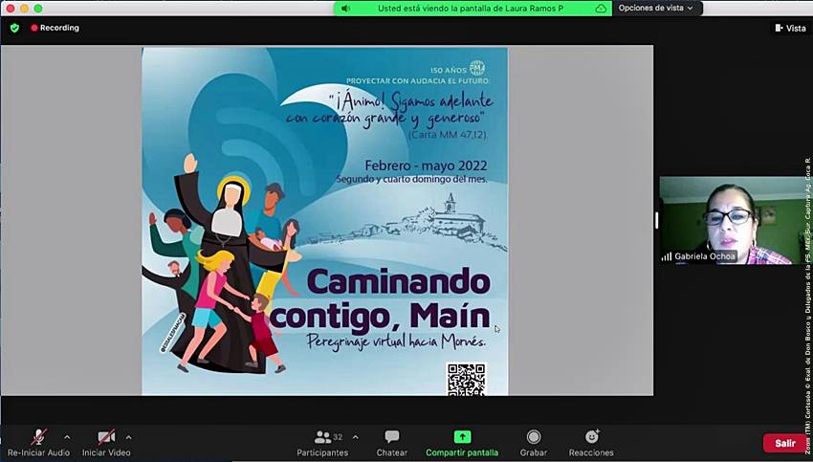Image resolution: width=813 pixels, height=462 pixels.
Task: Click the cloud icon in the sharing banner
Action: point(601,8)
